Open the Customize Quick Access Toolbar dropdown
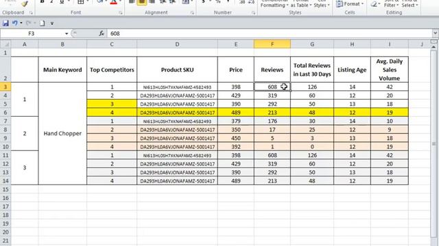The height and width of the screenshot is (246, 439). click(52, 23)
